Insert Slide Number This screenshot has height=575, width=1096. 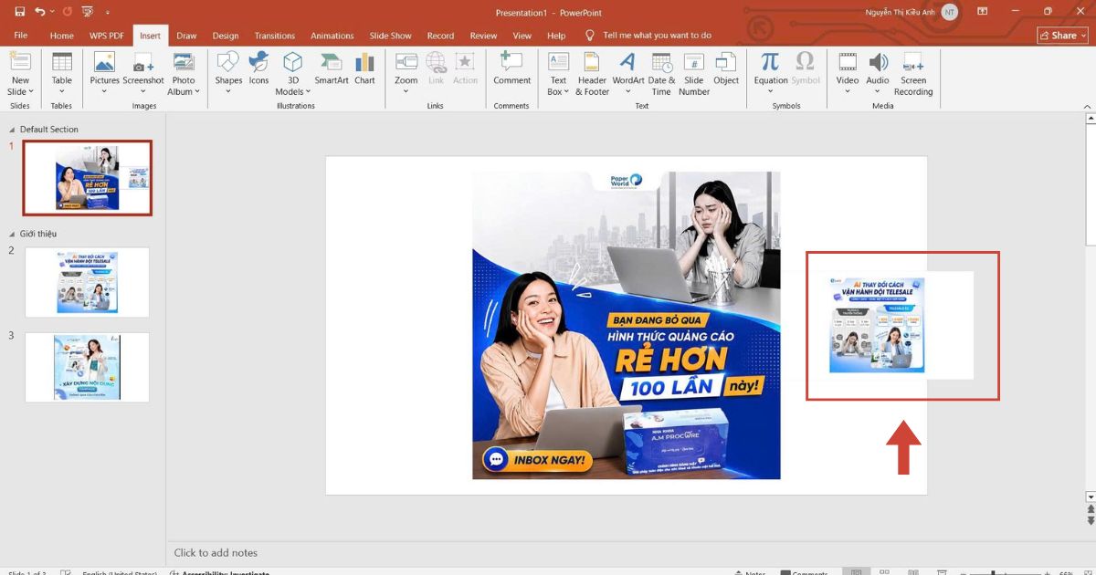pos(694,73)
